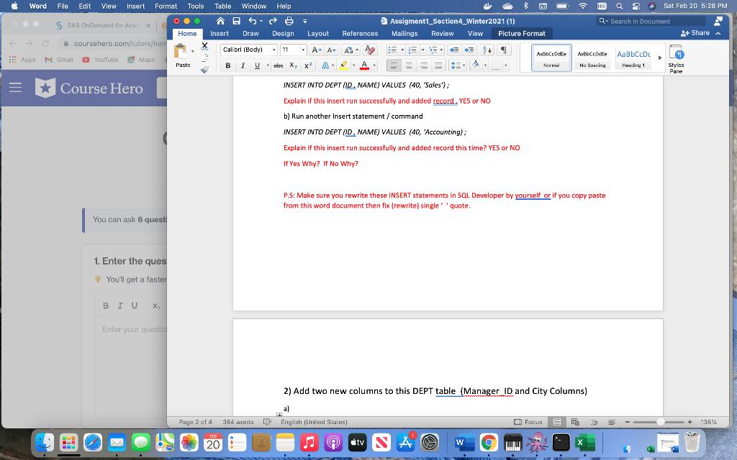Open the font name dropdown
Image resolution: width=737 pixels, height=460 pixels.
[273, 50]
